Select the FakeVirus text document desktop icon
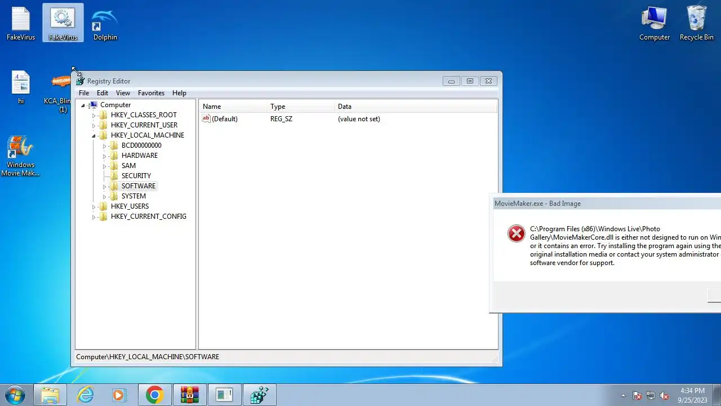The height and width of the screenshot is (406, 721). [21, 24]
